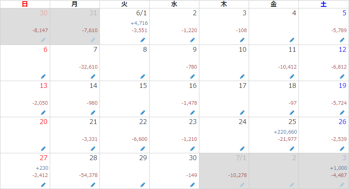349x189 pixels.
Task: Click the faded pencil on July 3
Action: (x=342, y=185)
